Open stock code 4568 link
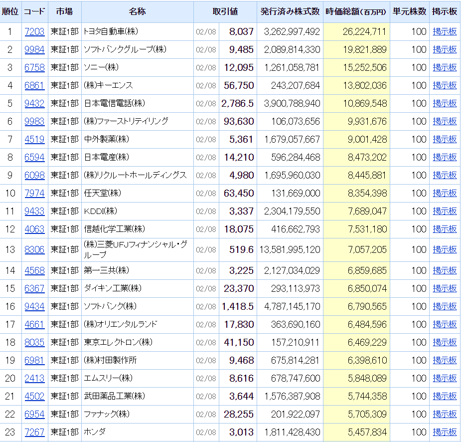The width and height of the screenshot is (461, 442). [x=34, y=270]
